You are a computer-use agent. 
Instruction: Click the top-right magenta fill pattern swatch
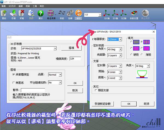coord(147,42)
